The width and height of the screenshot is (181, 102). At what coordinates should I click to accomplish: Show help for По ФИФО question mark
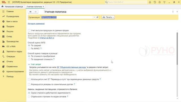click(41, 48)
